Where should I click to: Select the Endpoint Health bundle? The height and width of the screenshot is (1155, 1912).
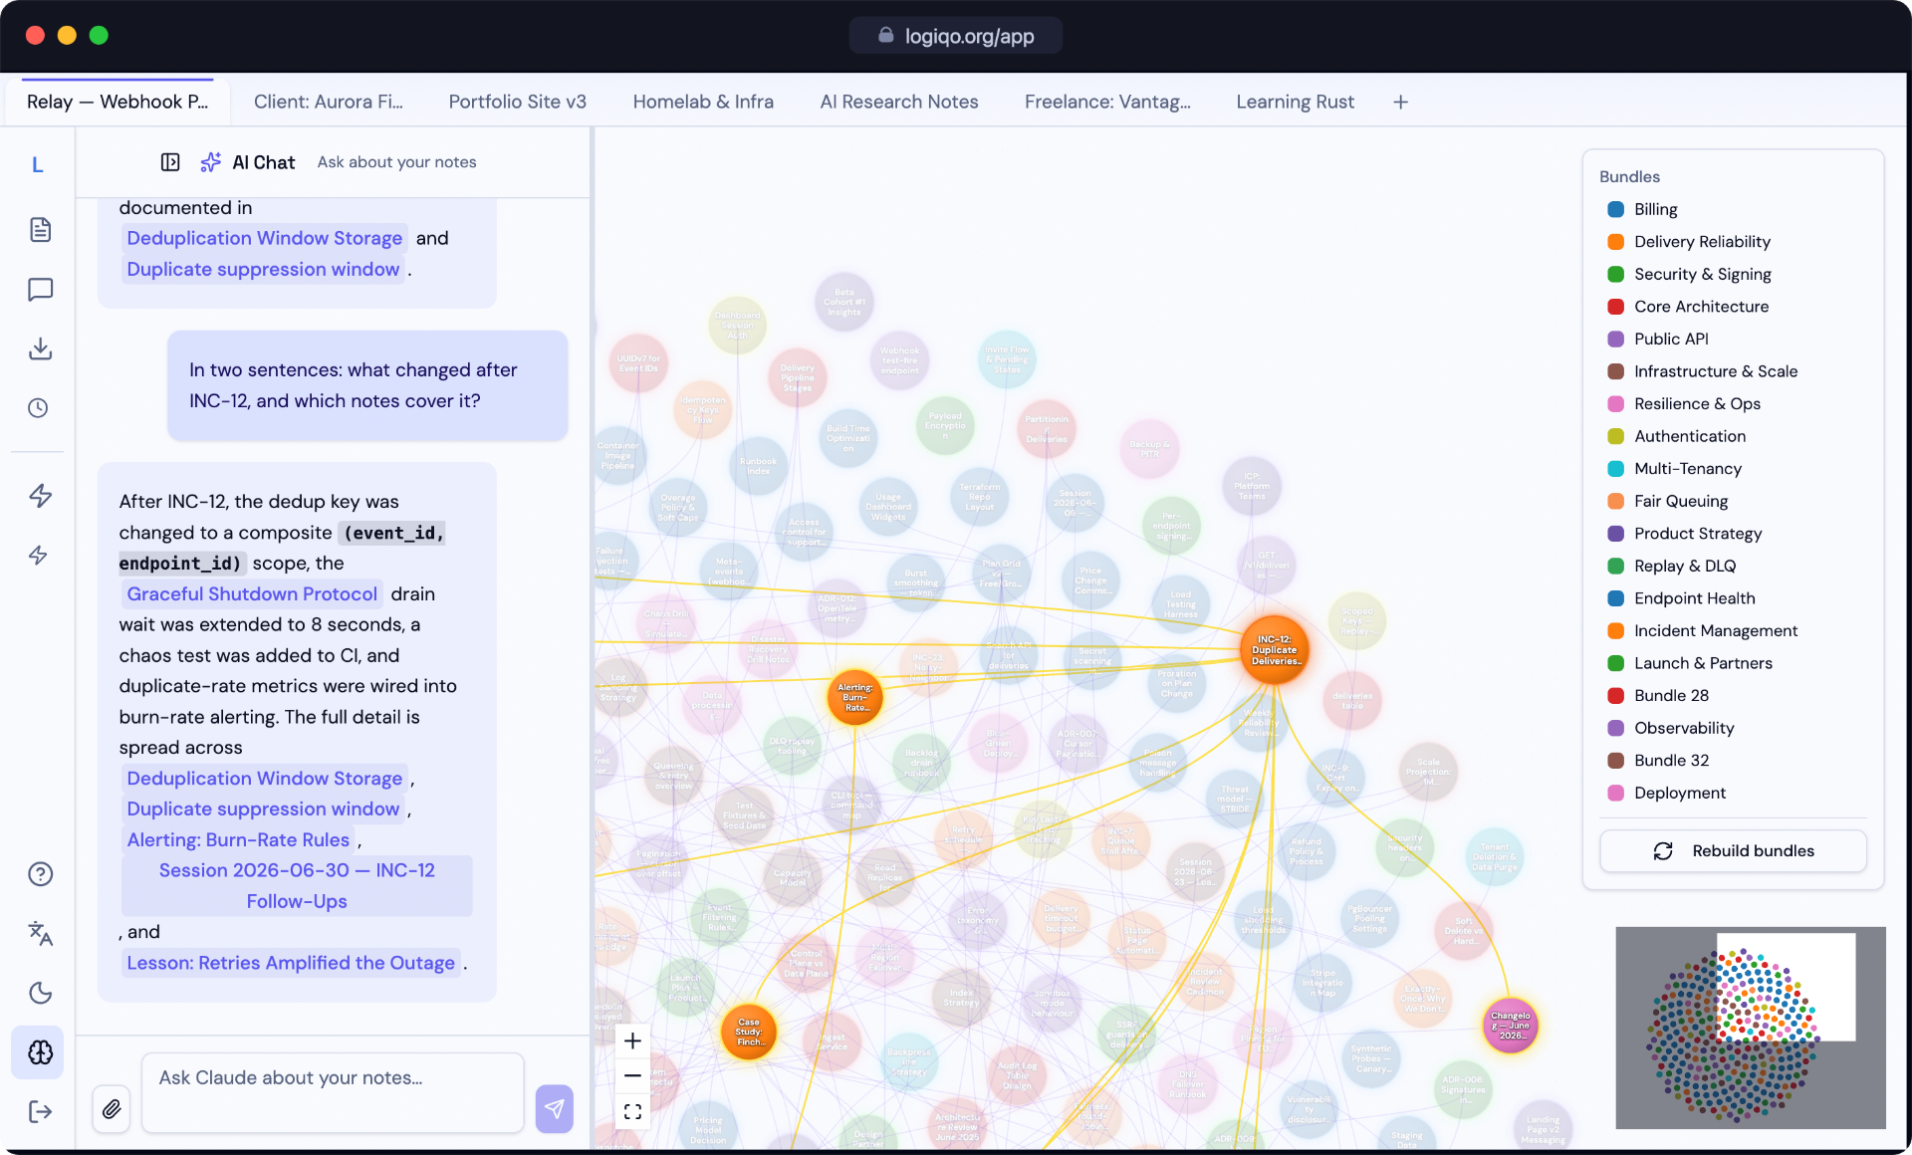click(1694, 598)
